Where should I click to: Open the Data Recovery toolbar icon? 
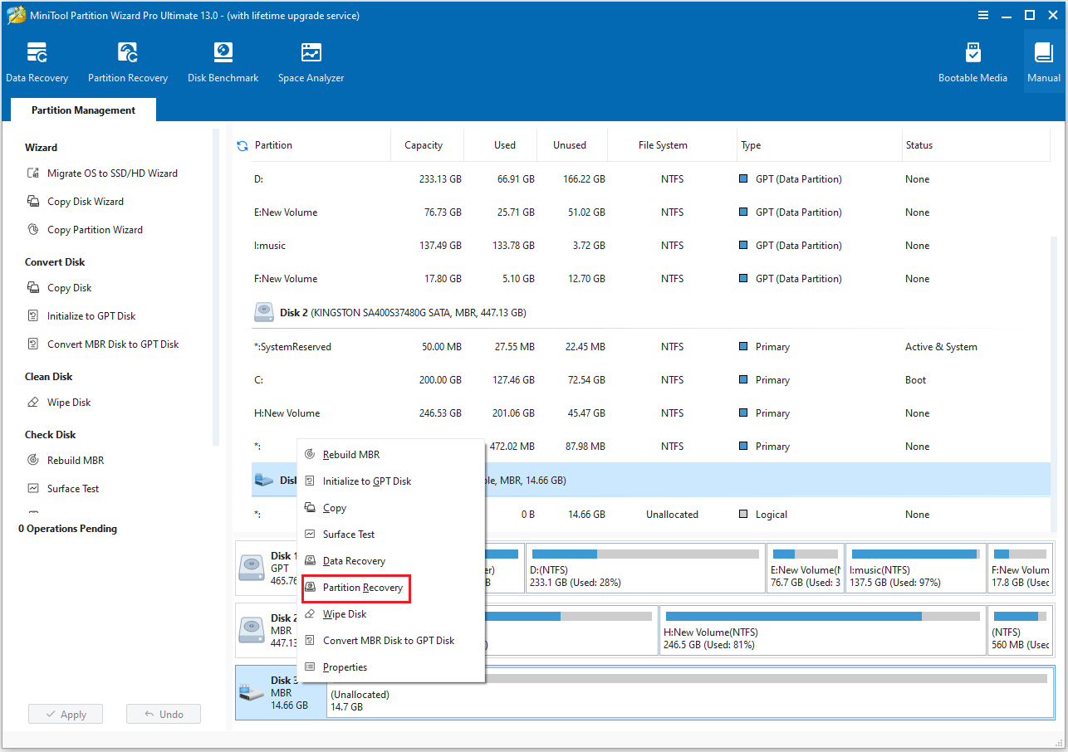[x=37, y=63]
